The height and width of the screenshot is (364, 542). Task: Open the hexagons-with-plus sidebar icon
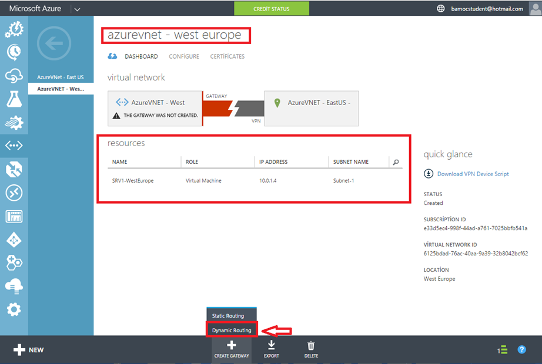[x=14, y=263]
